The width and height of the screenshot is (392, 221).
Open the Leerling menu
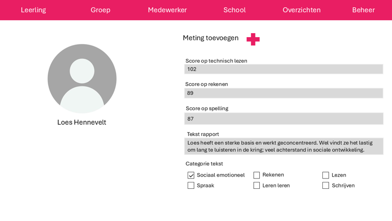[34, 10]
